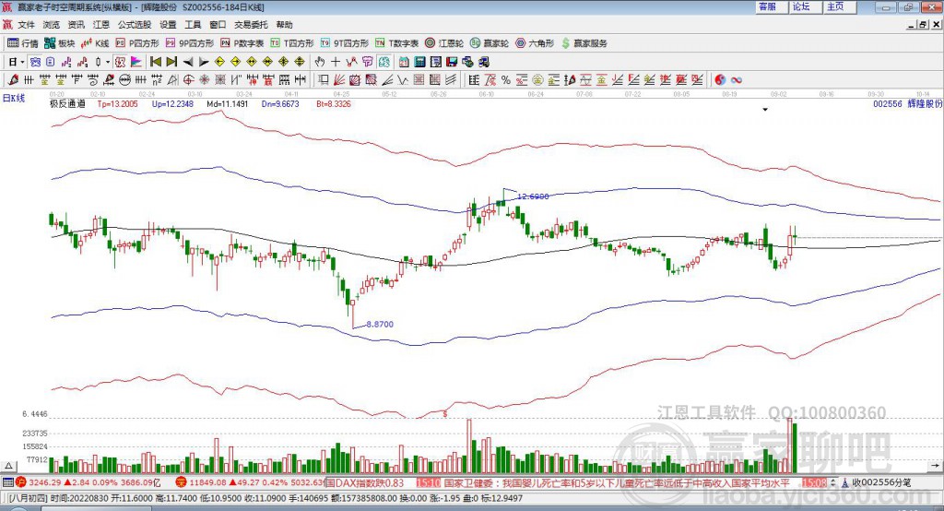Open the 帮助 menu
944x511 pixels.
284,25
